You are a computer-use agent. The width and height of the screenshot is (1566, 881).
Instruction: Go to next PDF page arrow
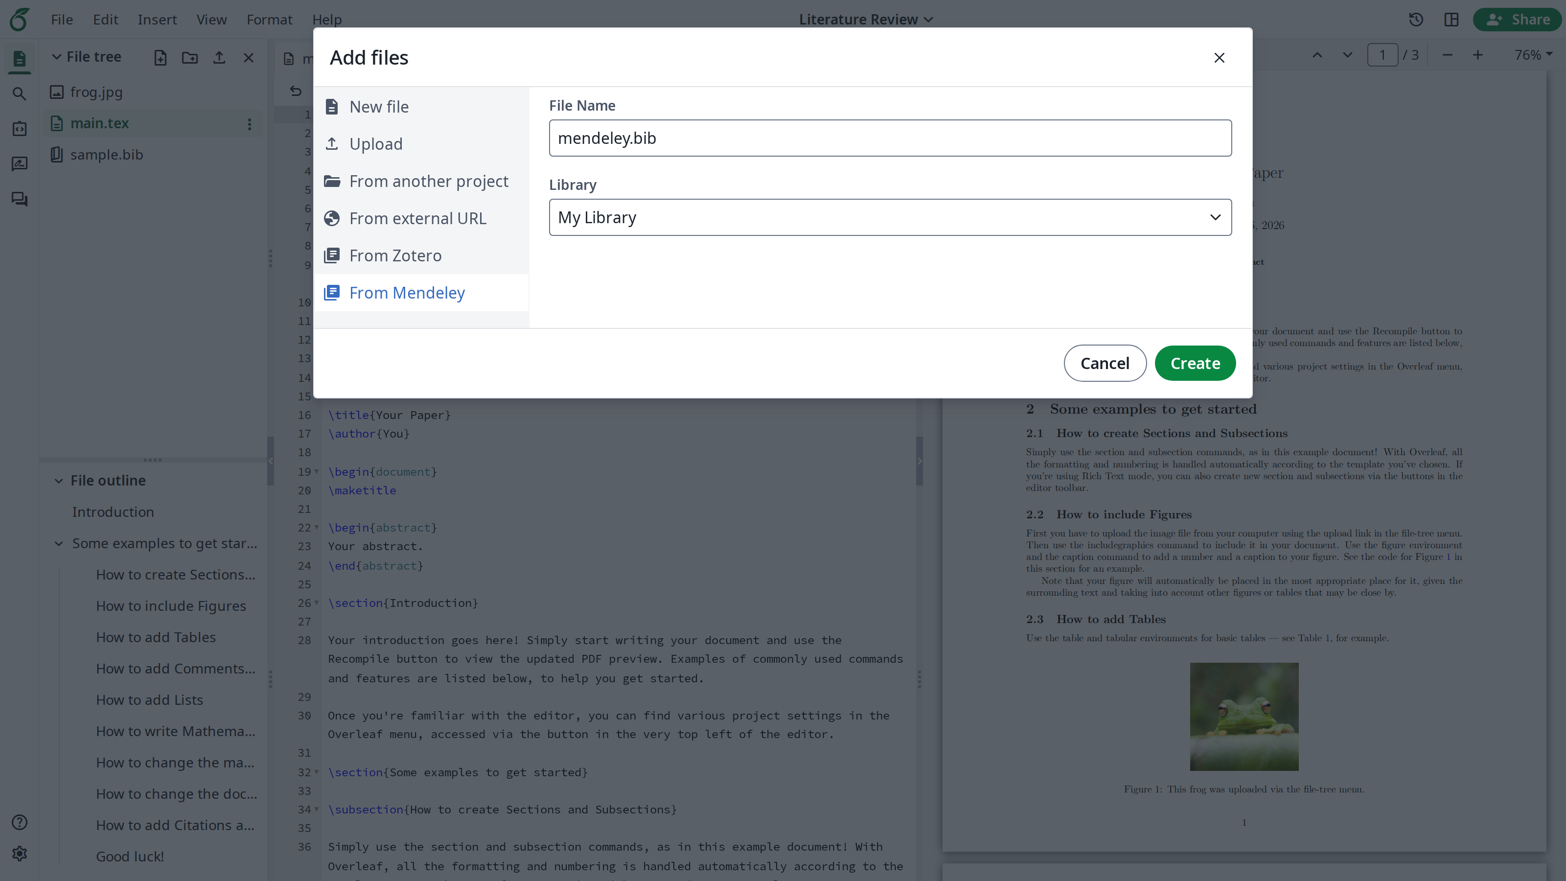click(x=1347, y=55)
